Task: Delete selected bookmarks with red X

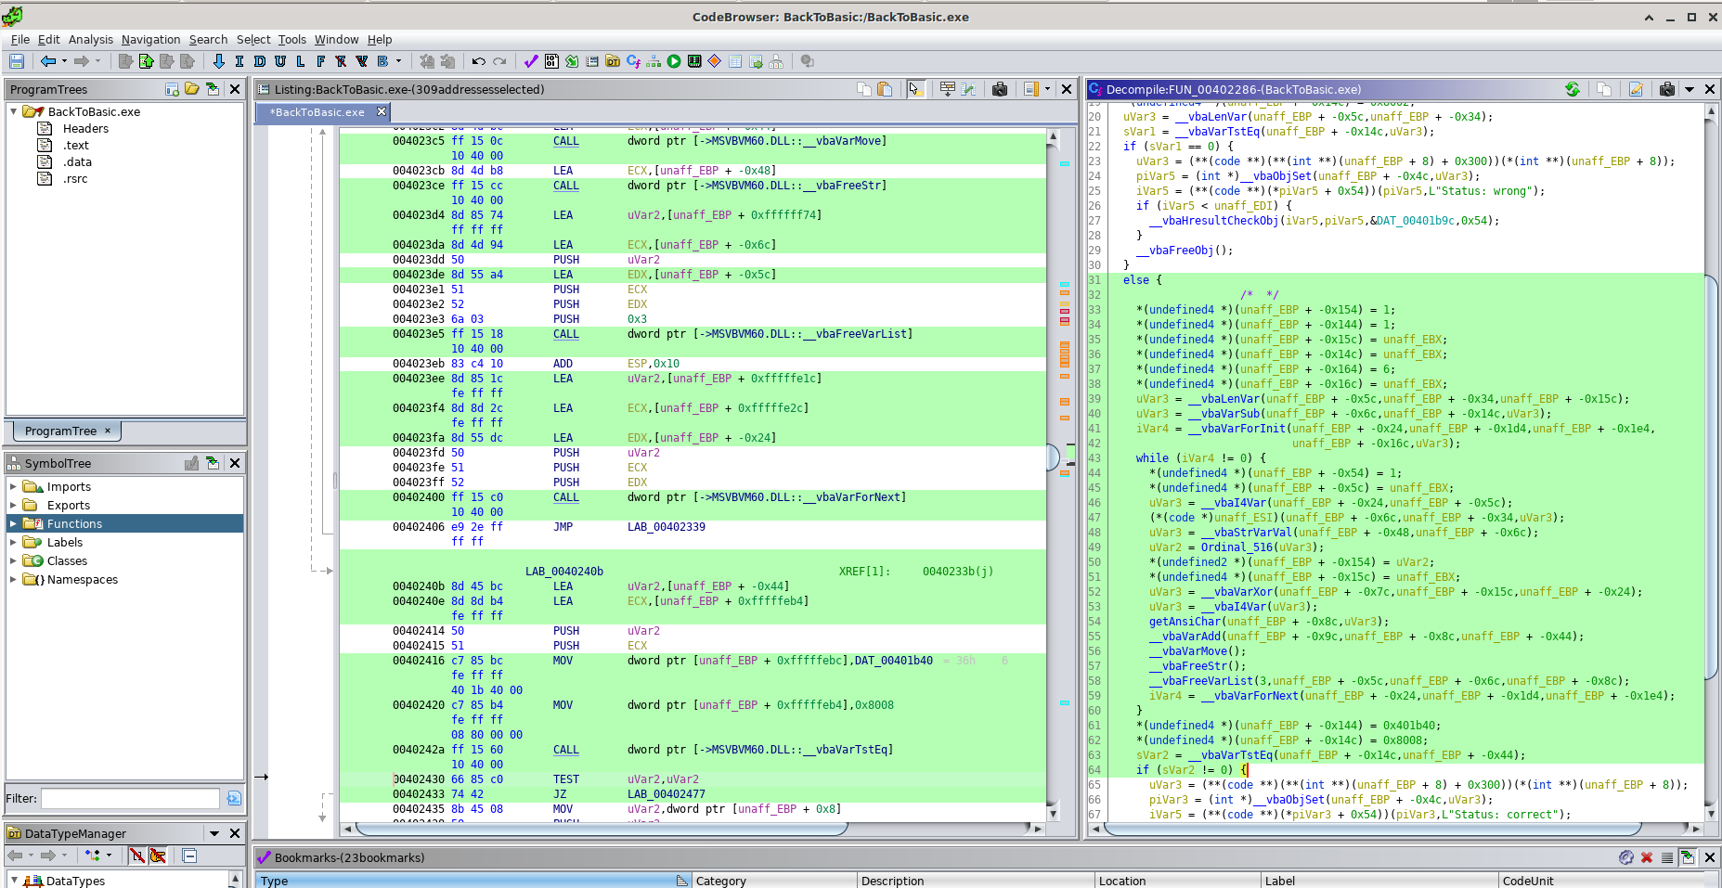Action: 1647,857
